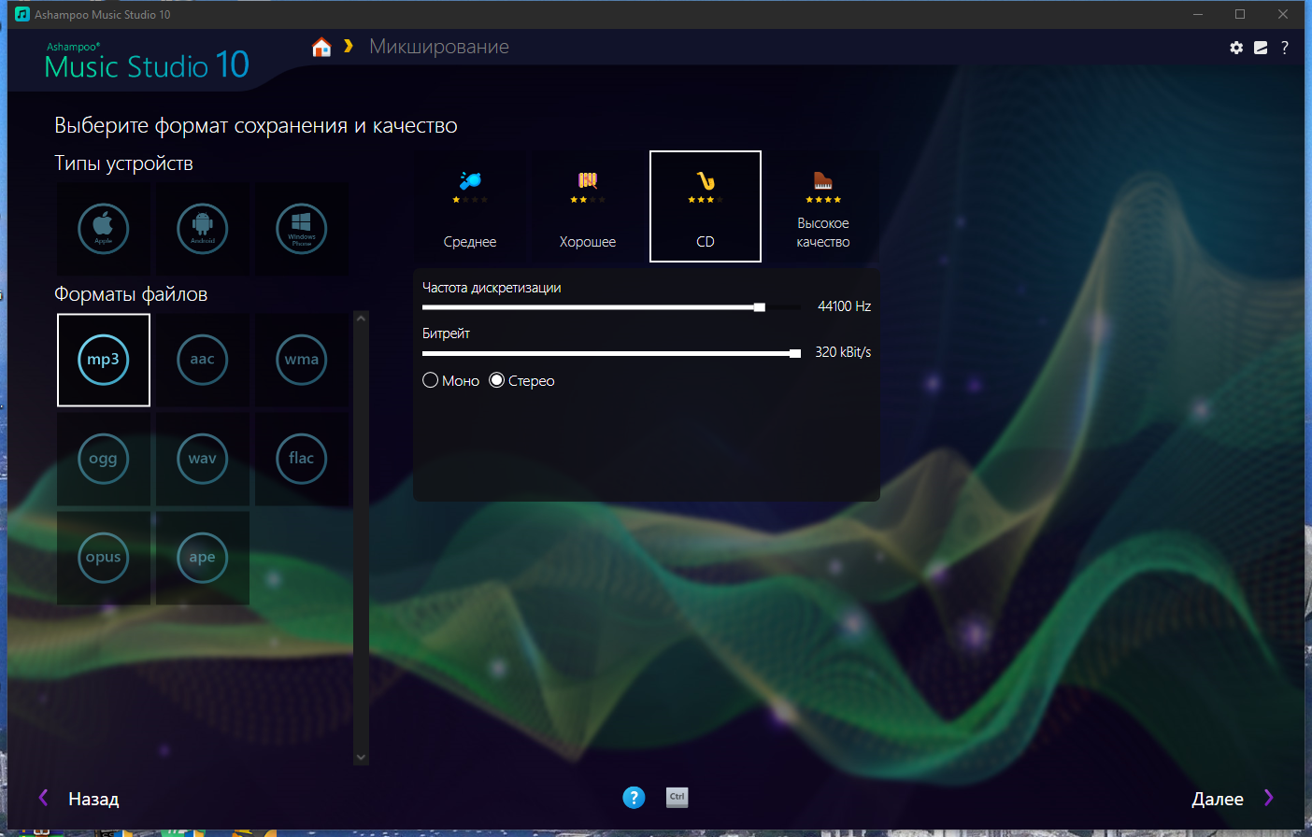
Task: Open settings via the gear icon
Action: click(1236, 48)
